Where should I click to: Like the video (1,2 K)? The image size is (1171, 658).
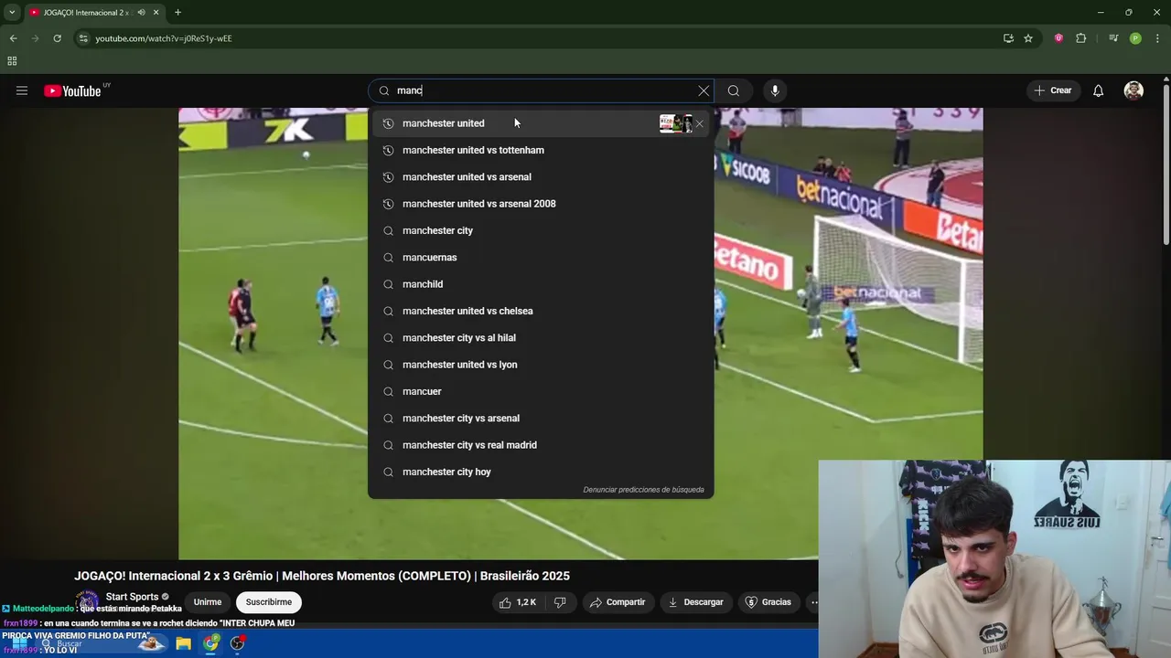tap(517, 602)
